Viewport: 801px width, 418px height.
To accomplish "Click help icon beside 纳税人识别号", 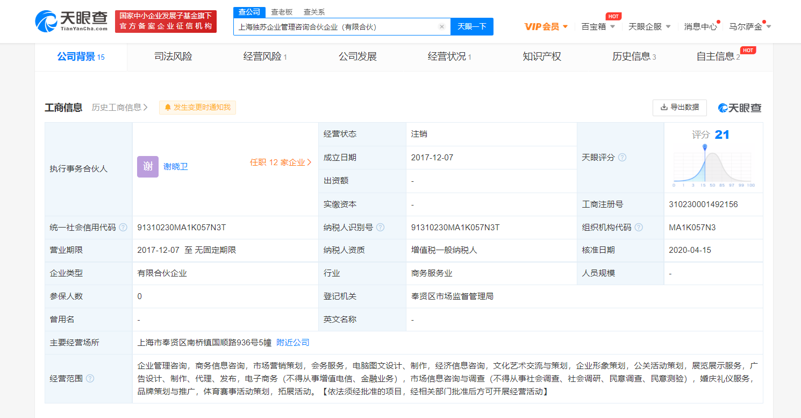I will point(381,228).
